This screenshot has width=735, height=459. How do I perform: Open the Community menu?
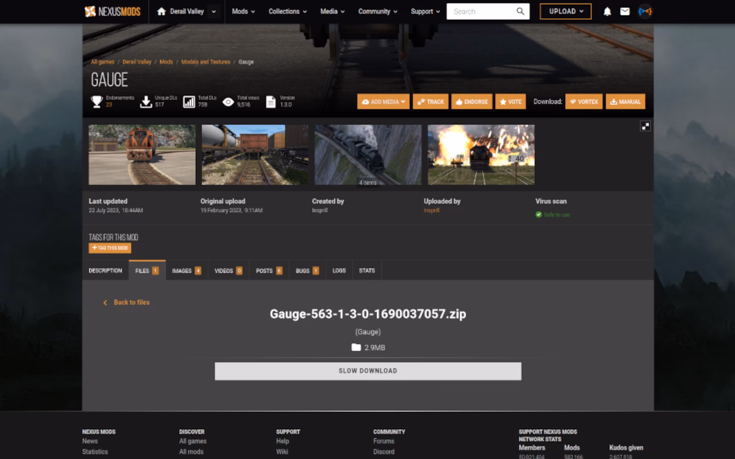point(377,11)
